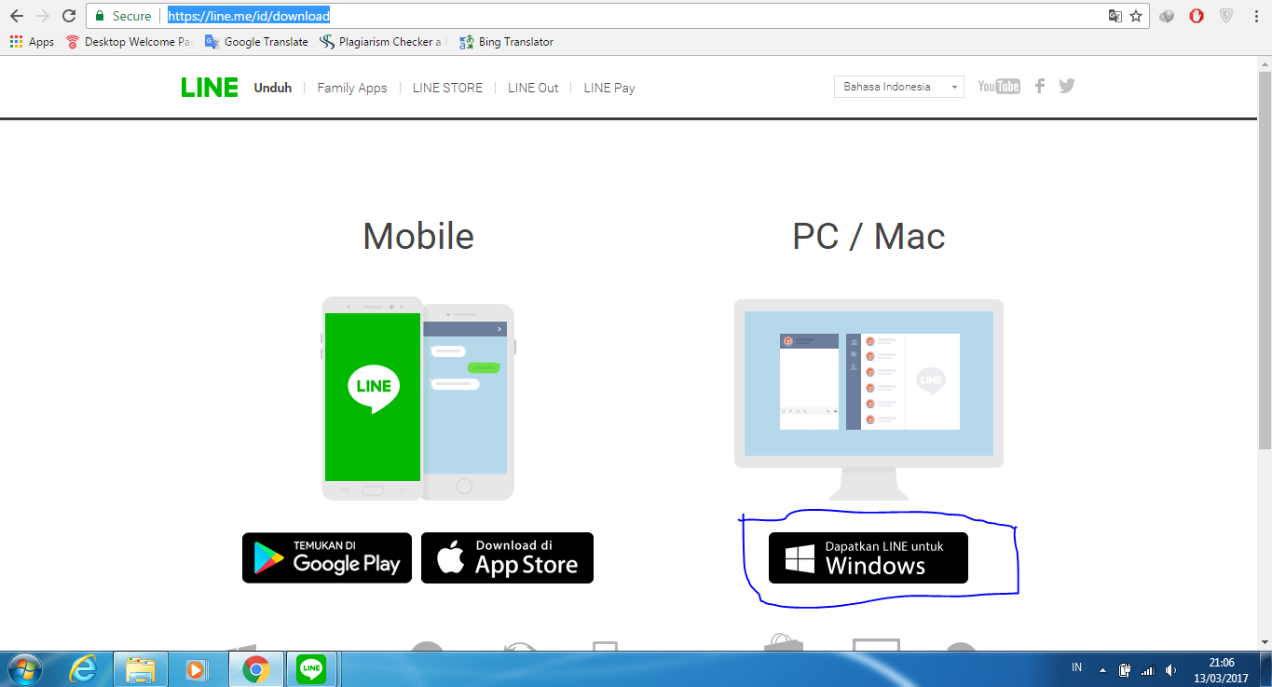Select the Unduh menu item
Image resolution: width=1272 pixels, height=687 pixels.
coord(273,88)
